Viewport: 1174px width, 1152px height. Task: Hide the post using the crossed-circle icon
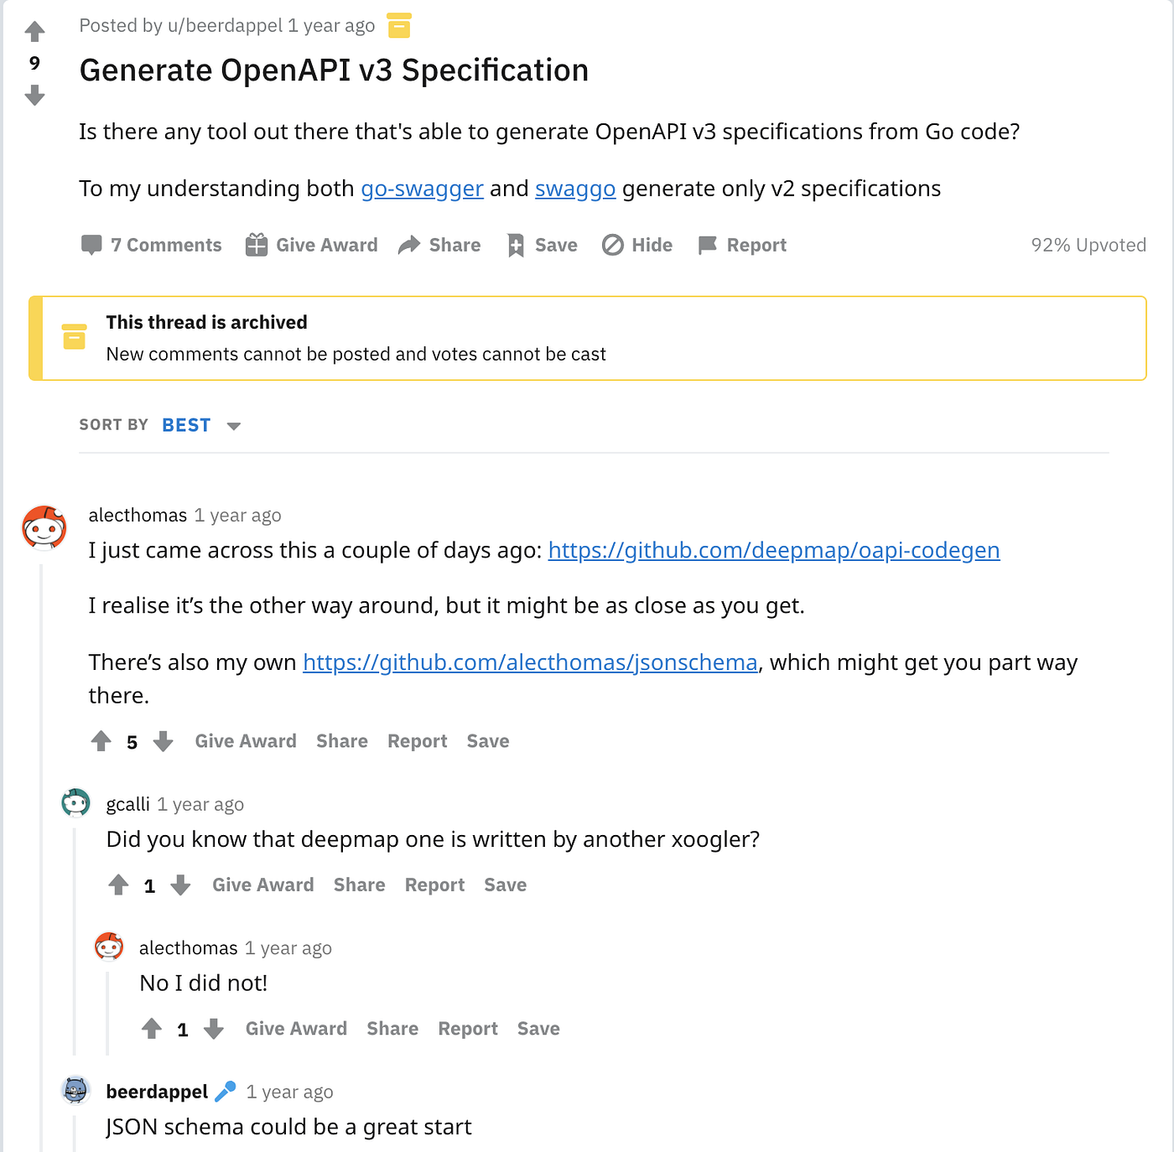(x=613, y=244)
